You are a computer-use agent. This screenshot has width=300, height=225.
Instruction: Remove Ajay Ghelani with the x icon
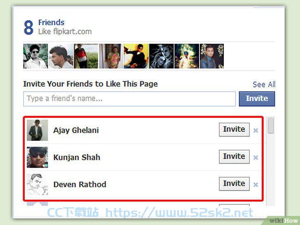click(x=255, y=131)
